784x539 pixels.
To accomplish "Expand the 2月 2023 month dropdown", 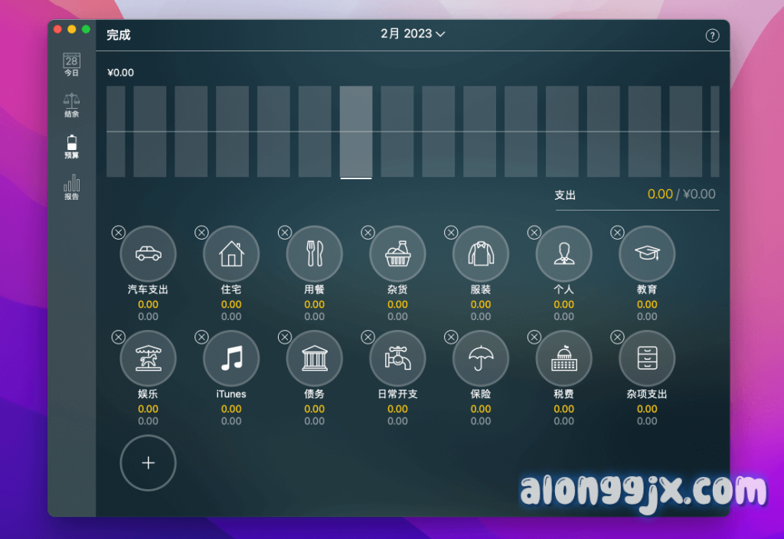I will point(413,34).
